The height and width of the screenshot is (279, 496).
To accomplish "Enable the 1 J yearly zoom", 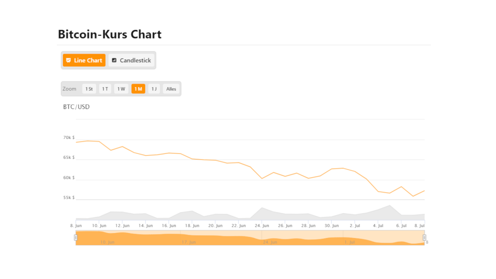I will coord(154,88).
